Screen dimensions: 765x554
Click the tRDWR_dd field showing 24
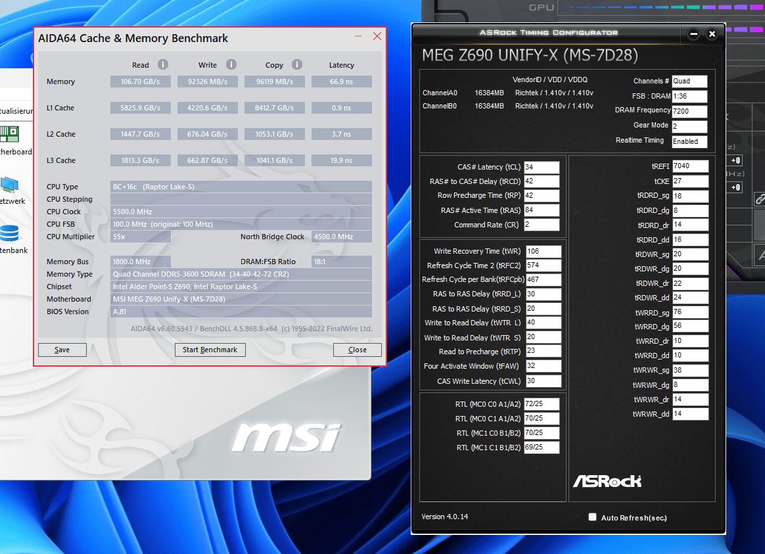click(690, 298)
